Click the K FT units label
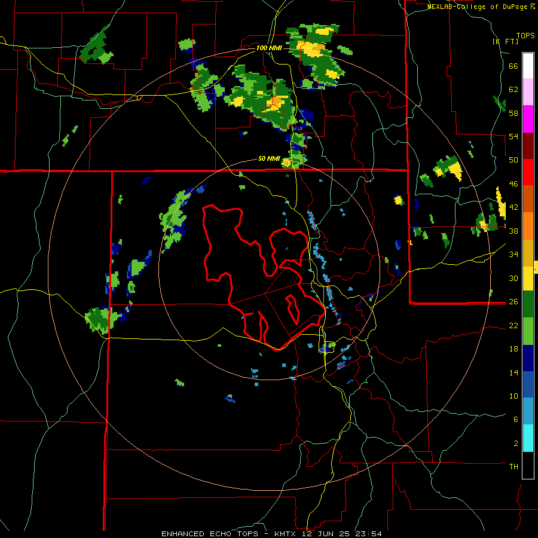This screenshot has width=538, height=538. pos(506,41)
